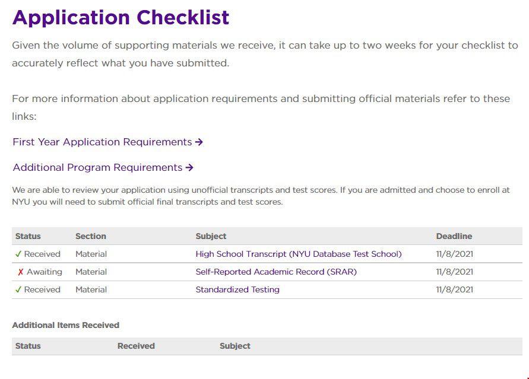This screenshot has height=379, width=529.
Task: Click the Awaiting status text for SRAR
Action: (x=44, y=272)
